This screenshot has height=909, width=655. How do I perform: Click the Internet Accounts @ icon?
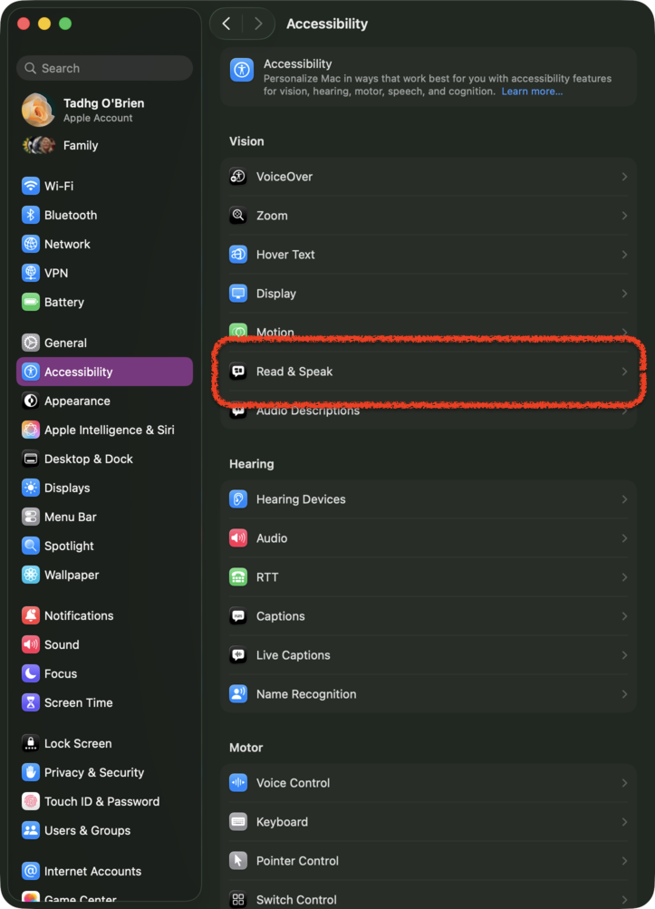pos(31,871)
